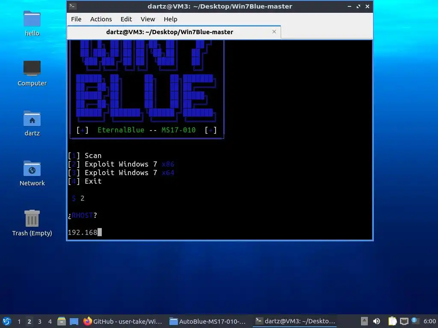Click the 6:00 clock in the panel
Viewport: 438px width, 328px height.
coord(429,321)
